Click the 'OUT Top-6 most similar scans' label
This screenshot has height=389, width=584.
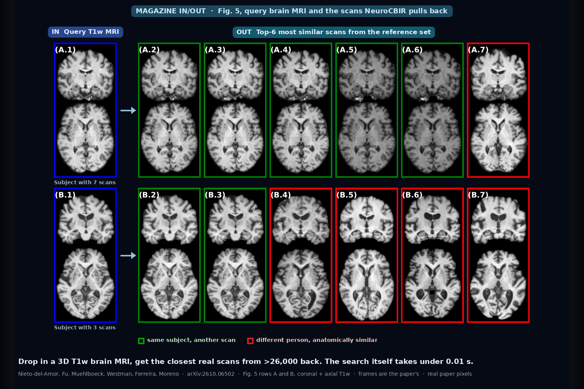pos(334,32)
